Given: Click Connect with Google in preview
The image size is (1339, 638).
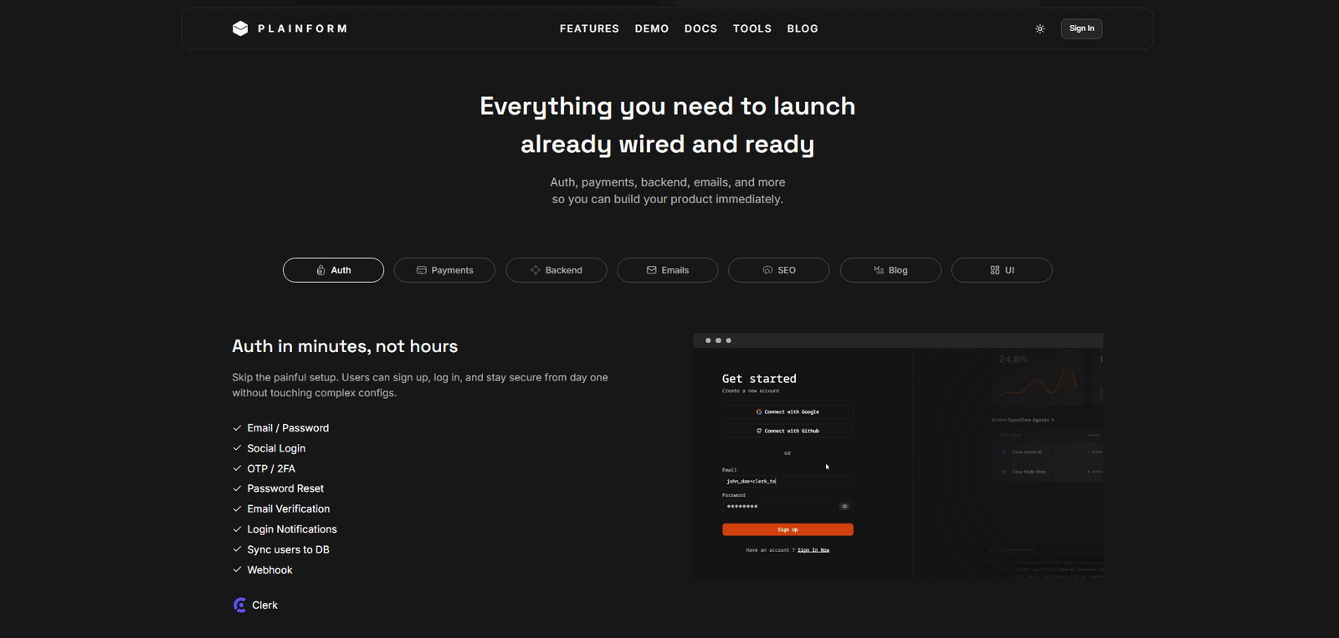Looking at the screenshot, I should pyautogui.click(x=787, y=411).
